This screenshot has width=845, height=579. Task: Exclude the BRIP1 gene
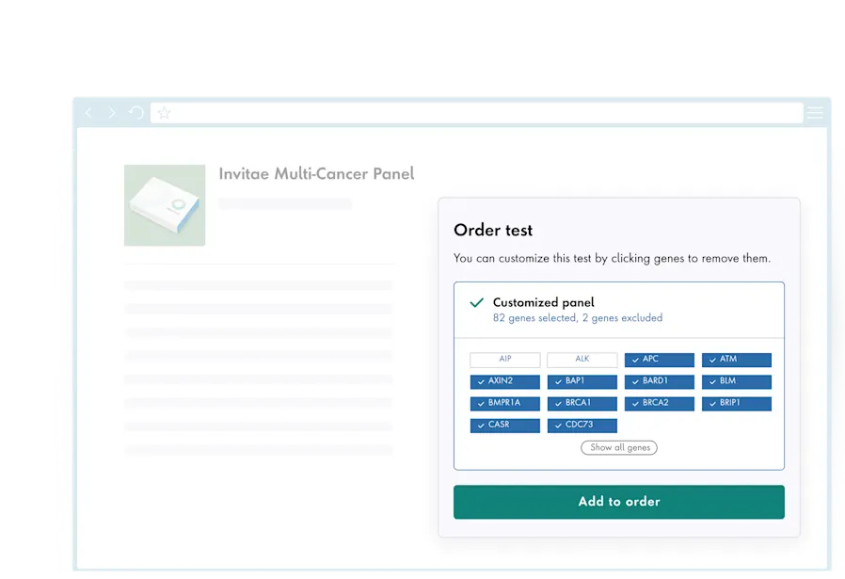737,404
